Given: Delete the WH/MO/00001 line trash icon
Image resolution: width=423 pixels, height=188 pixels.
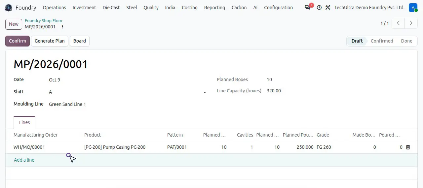Looking at the screenshot, I should click(408, 147).
